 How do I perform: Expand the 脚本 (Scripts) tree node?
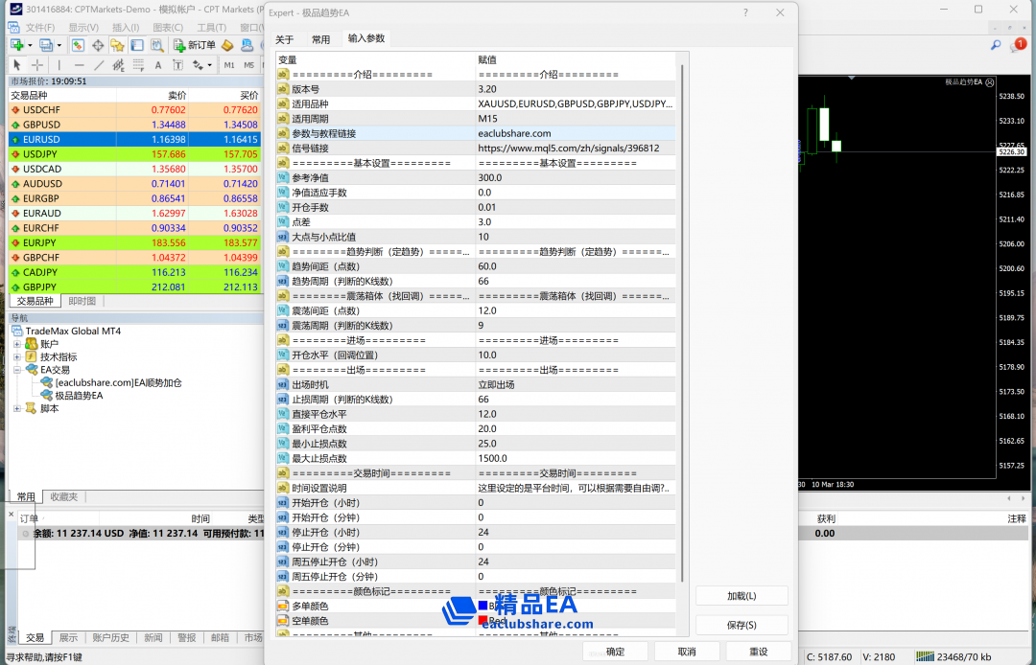click(x=17, y=408)
